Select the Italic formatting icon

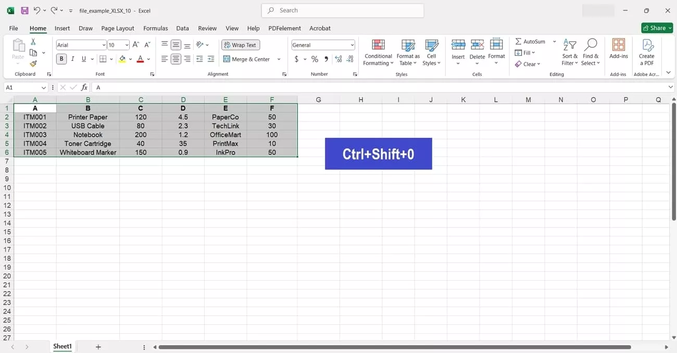point(72,59)
